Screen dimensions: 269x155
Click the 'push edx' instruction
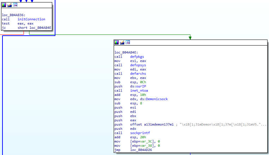coord(125,129)
